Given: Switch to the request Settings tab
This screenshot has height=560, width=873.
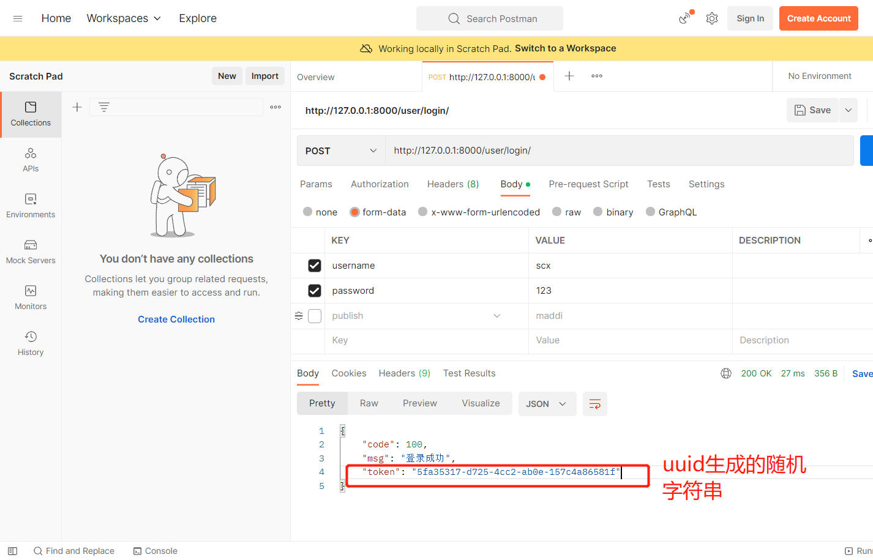Looking at the screenshot, I should (x=706, y=184).
